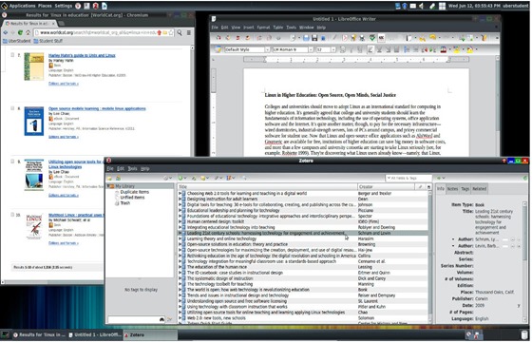Click the Spelling check icon in Writer
Screen dimensions: 532x343
tap(372, 38)
